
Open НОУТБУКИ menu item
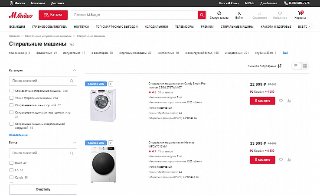coord(81,27)
